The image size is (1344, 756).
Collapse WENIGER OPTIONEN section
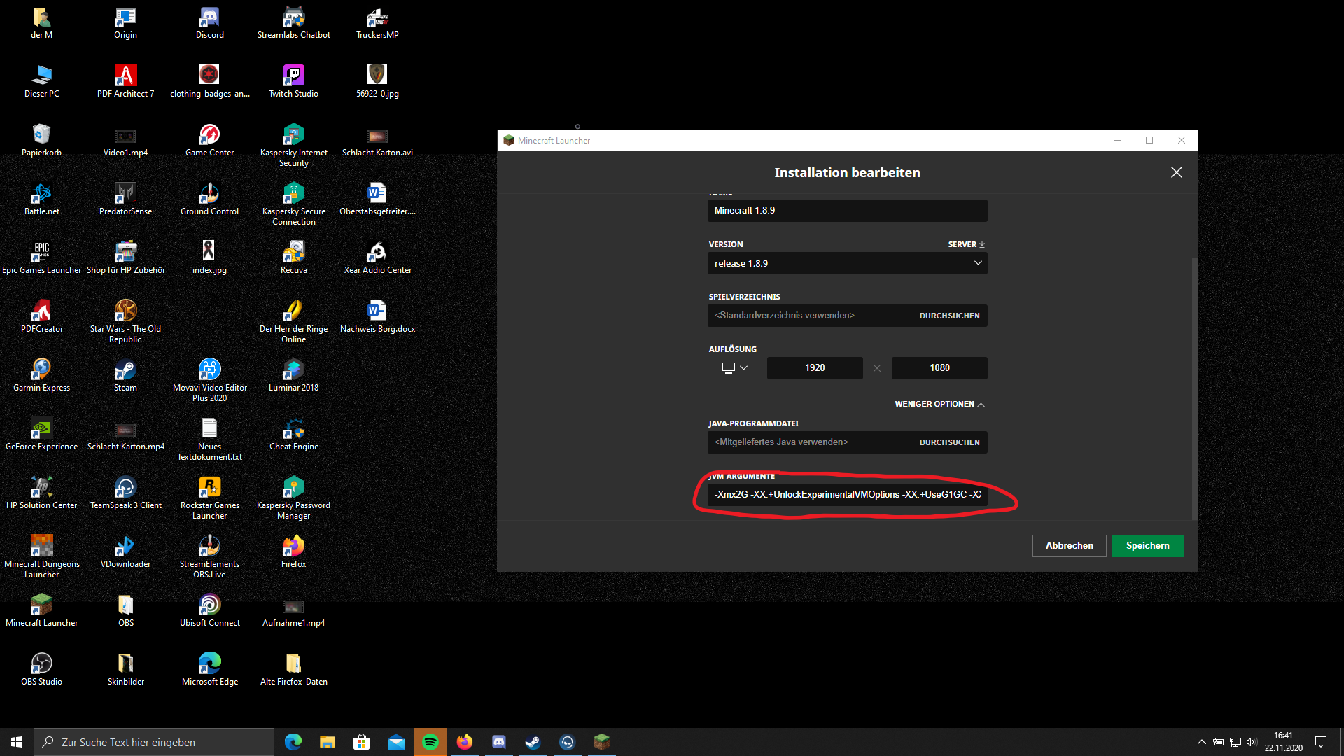[x=939, y=404]
